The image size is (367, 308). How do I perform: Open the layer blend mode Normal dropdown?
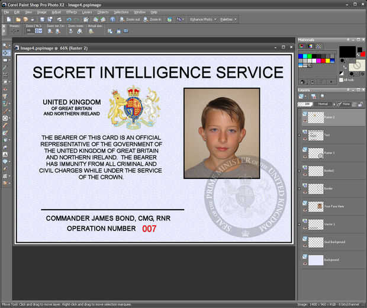coord(326,104)
